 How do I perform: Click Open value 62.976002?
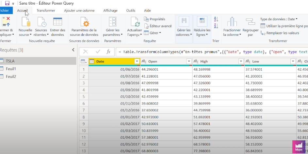click(x=166, y=144)
